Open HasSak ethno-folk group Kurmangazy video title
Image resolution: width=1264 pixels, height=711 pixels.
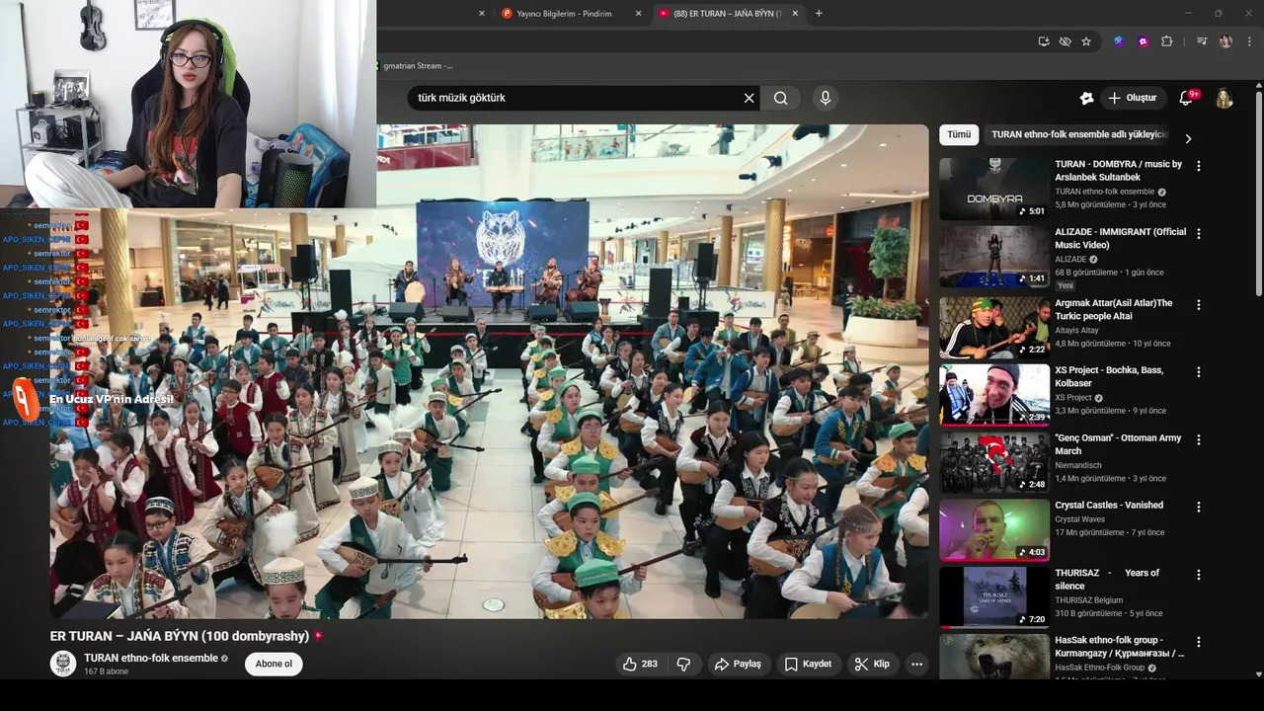click(x=1120, y=646)
